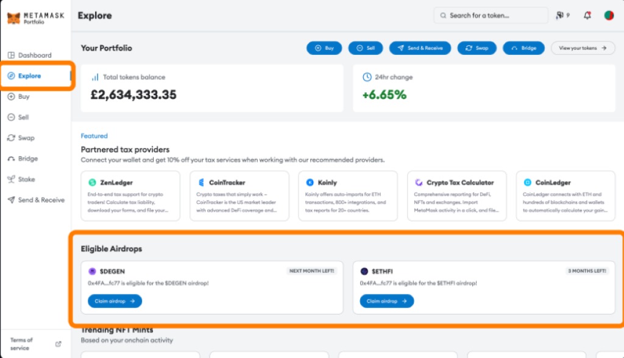Click the Eligible Airdrops heading

[112, 248]
